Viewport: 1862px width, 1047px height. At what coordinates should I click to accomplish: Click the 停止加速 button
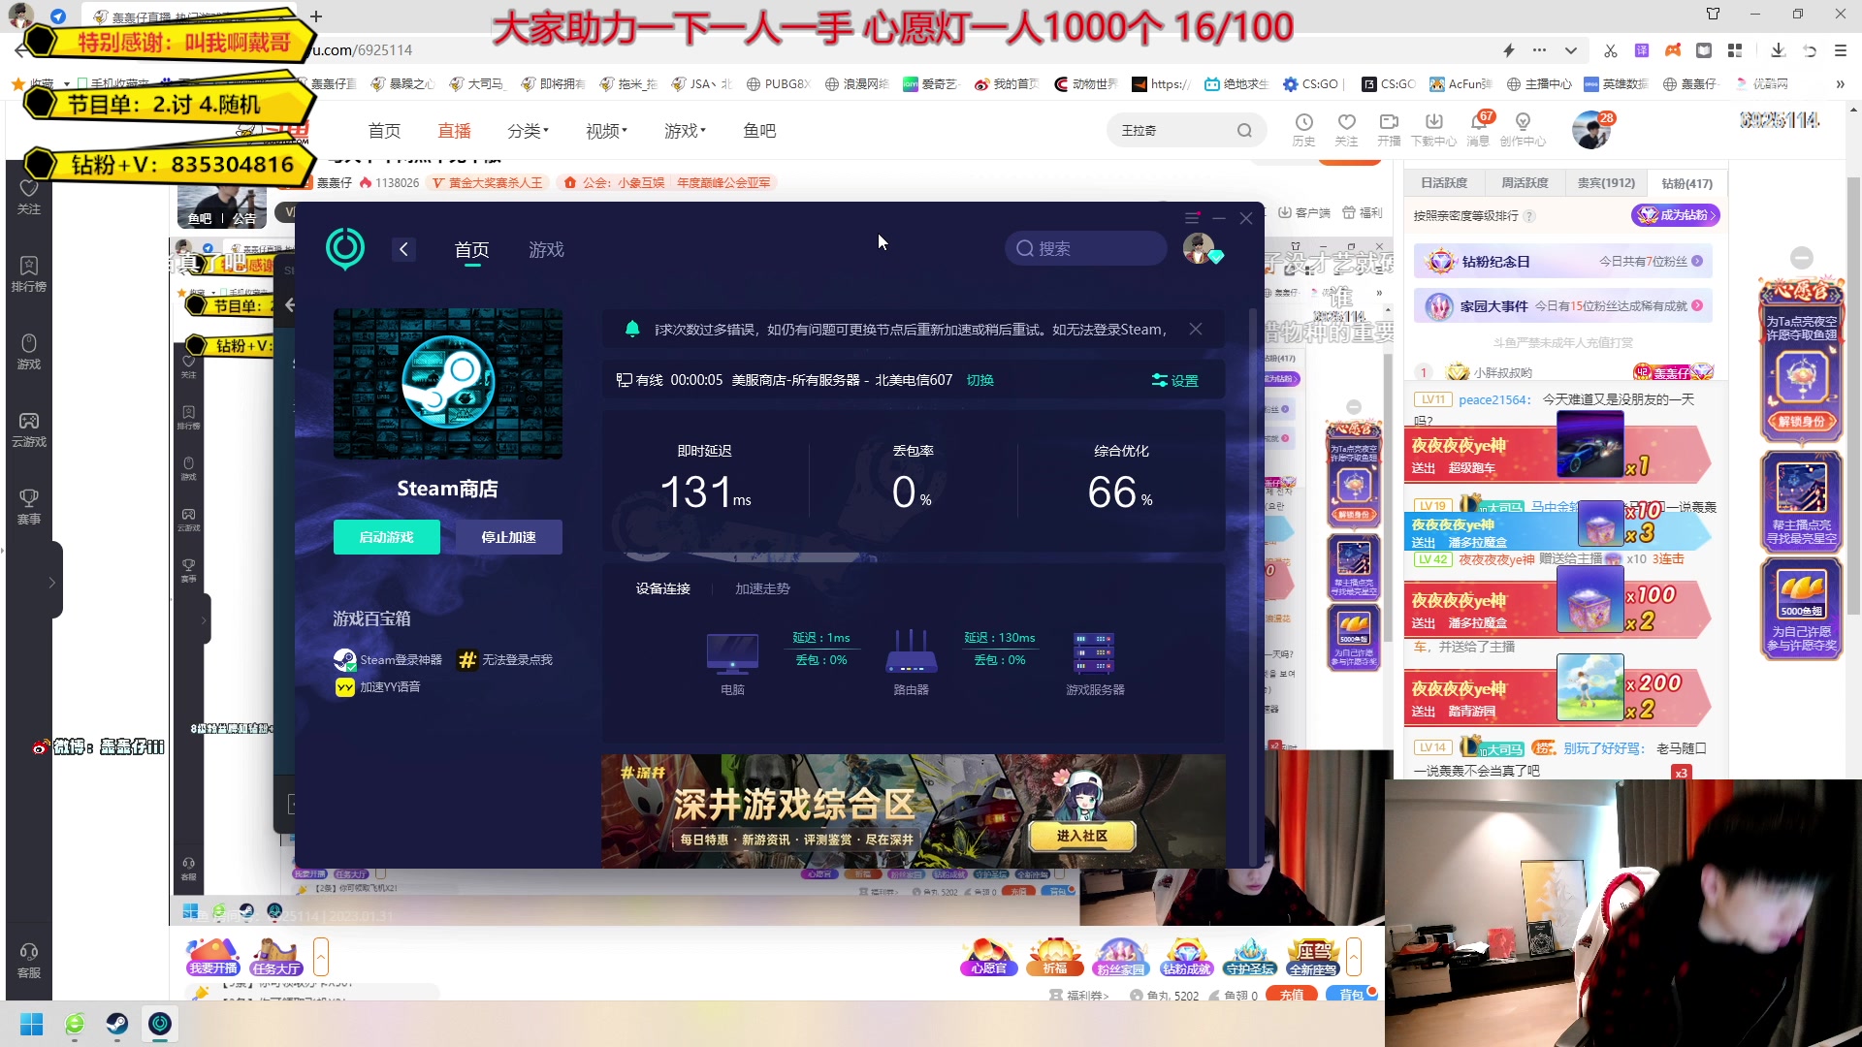[509, 537]
